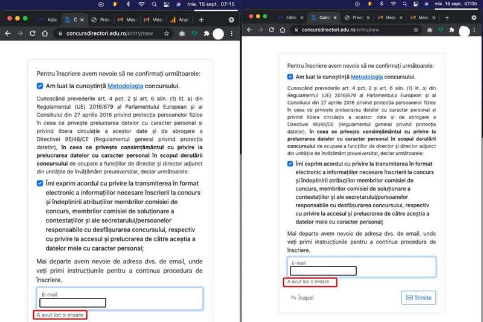Uncheck the Metodologia checkbox in the left window
This screenshot has width=483, height=322.
click(x=40, y=86)
